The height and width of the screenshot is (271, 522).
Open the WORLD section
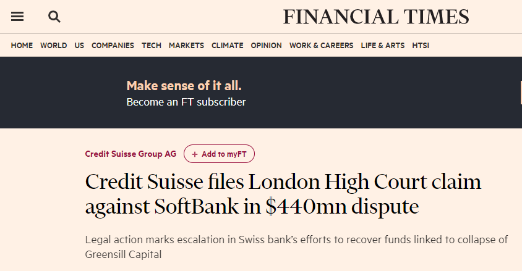click(54, 46)
